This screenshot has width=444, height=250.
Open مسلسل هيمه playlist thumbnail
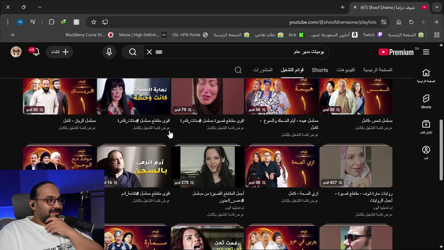[282, 96]
